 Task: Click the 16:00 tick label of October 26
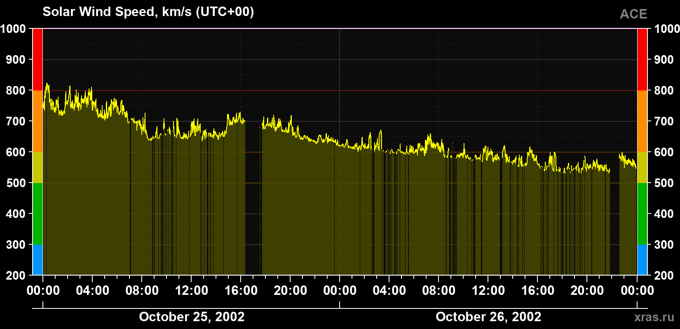tap(537, 291)
